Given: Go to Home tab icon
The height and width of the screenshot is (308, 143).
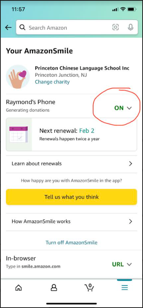Looking at the screenshot, I should tap(18, 288).
